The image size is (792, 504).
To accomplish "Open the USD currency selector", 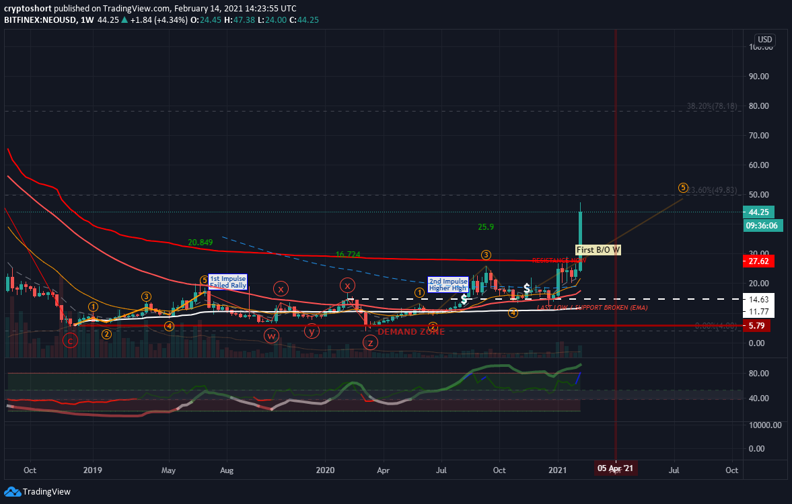I will [x=764, y=40].
